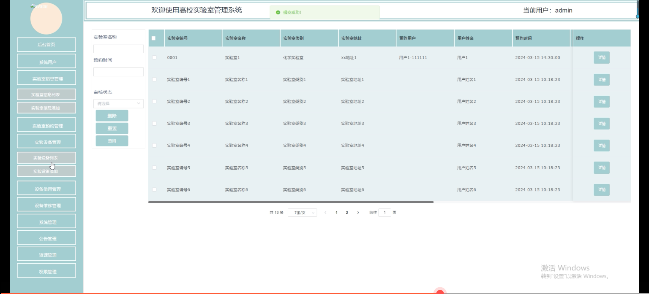Open the 实验设备添加 submenu item
The height and width of the screenshot is (294, 649).
(46, 171)
